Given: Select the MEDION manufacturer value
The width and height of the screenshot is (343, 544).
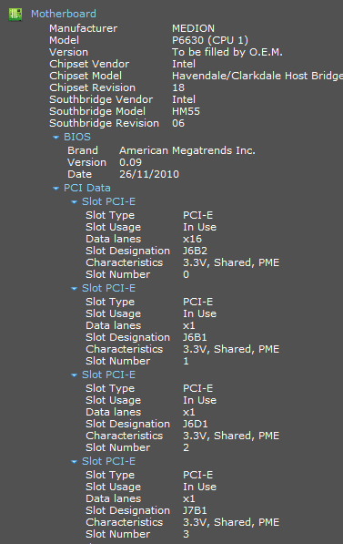Looking at the screenshot, I should tap(193, 28).
